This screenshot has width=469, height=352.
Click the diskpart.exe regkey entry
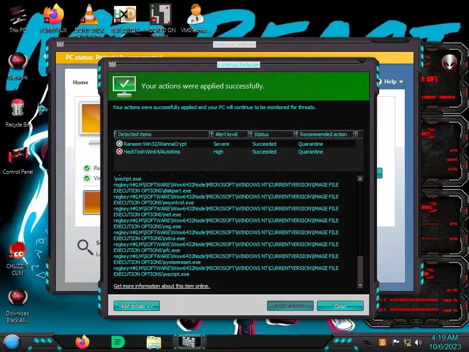[226, 187]
